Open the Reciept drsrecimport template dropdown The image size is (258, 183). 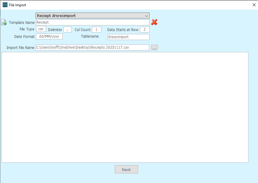click(92, 16)
